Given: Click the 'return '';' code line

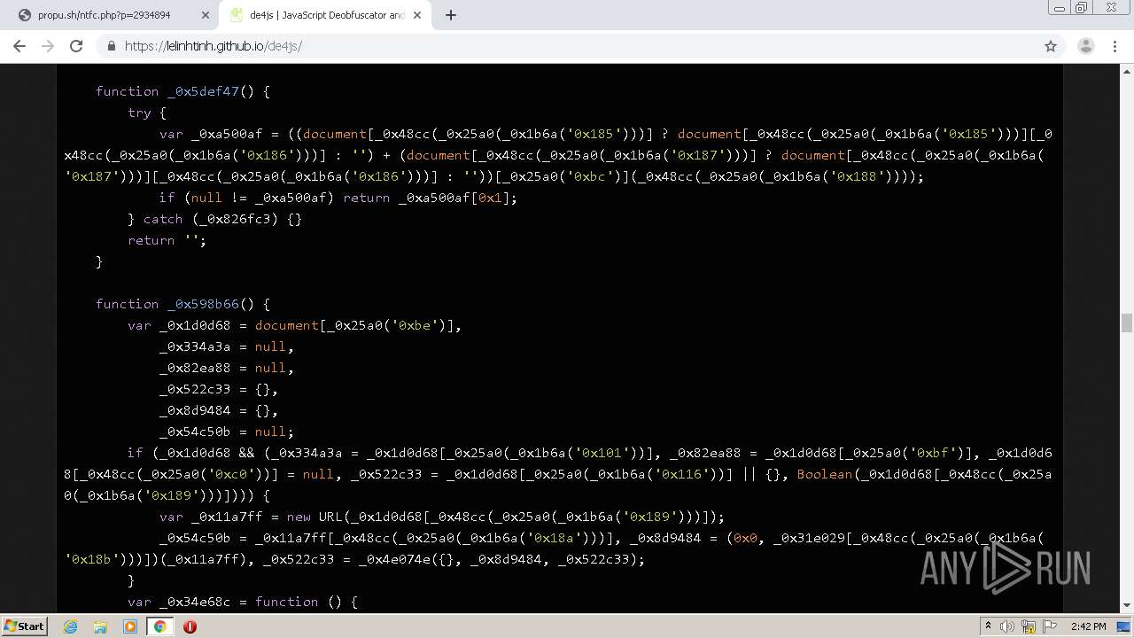Looking at the screenshot, I should 167,240.
